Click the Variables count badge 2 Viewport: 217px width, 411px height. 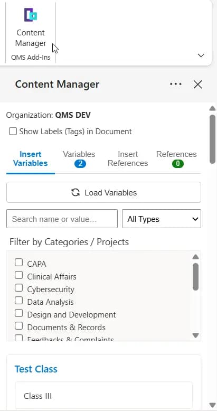tap(80, 164)
